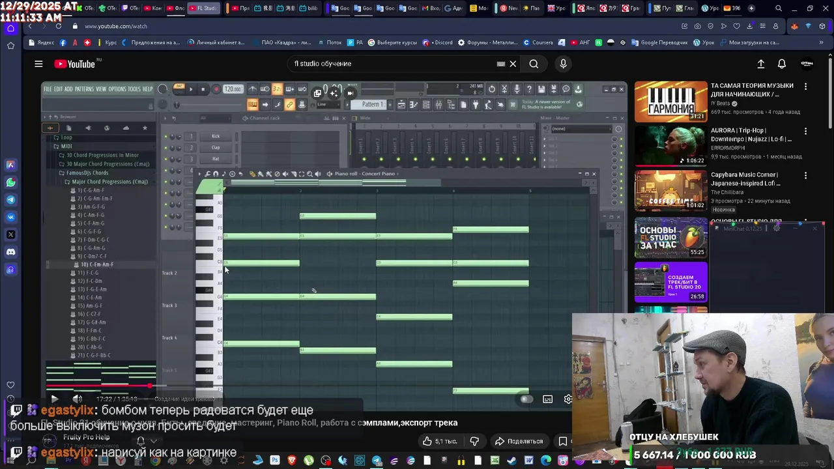Image resolution: width=834 pixels, height=469 pixels.
Task: Select the piano roll Draw pencil tool
Action: coord(252,174)
